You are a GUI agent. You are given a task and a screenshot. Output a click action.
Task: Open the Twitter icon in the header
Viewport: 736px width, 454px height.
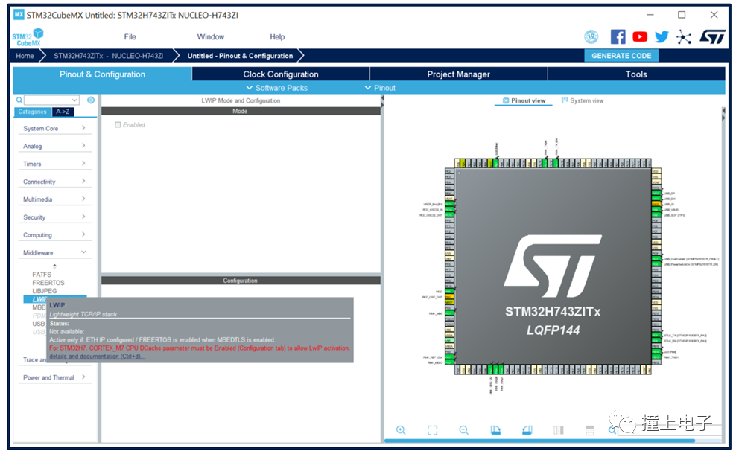pyautogui.click(x=661, y=36)
